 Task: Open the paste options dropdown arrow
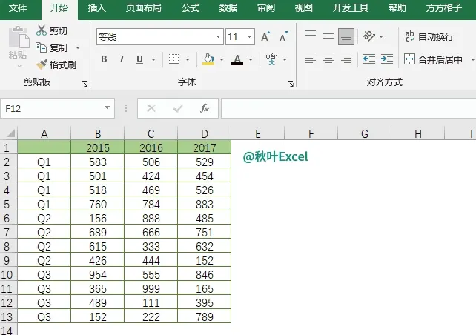[x=19, y=66]
